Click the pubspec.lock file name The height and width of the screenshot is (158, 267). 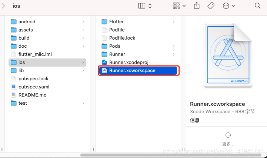(x=34, y=79)
